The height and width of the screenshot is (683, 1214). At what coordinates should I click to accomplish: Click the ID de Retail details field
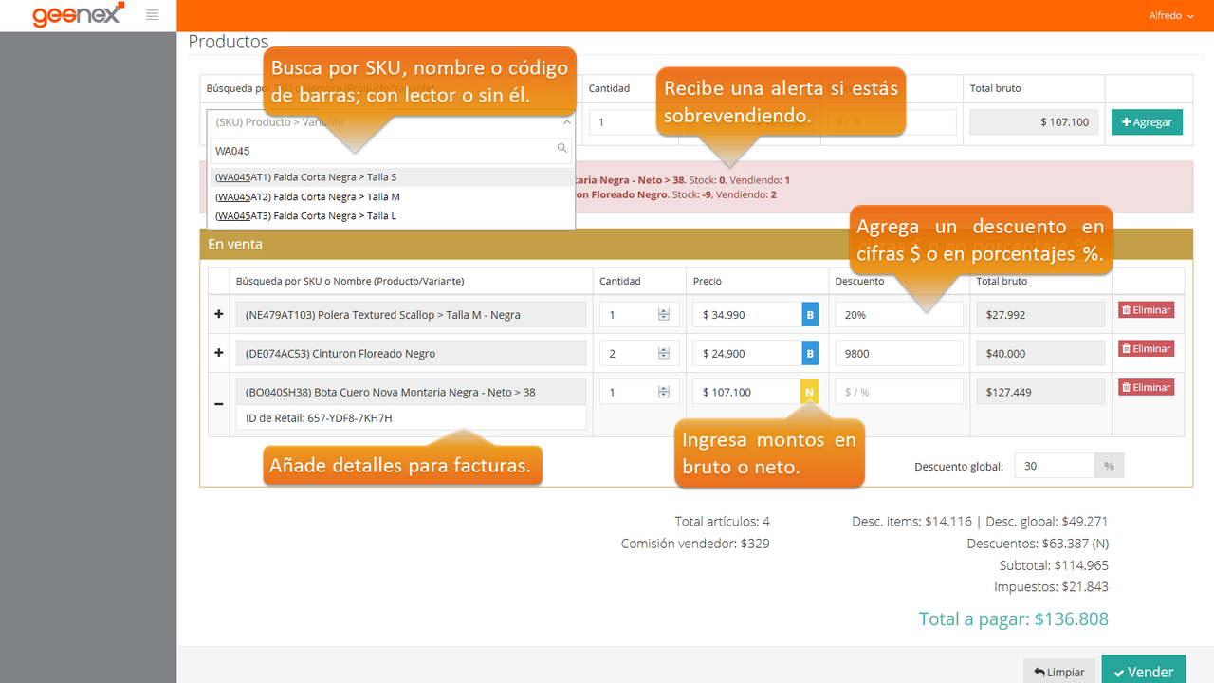[x=411, y=417]
